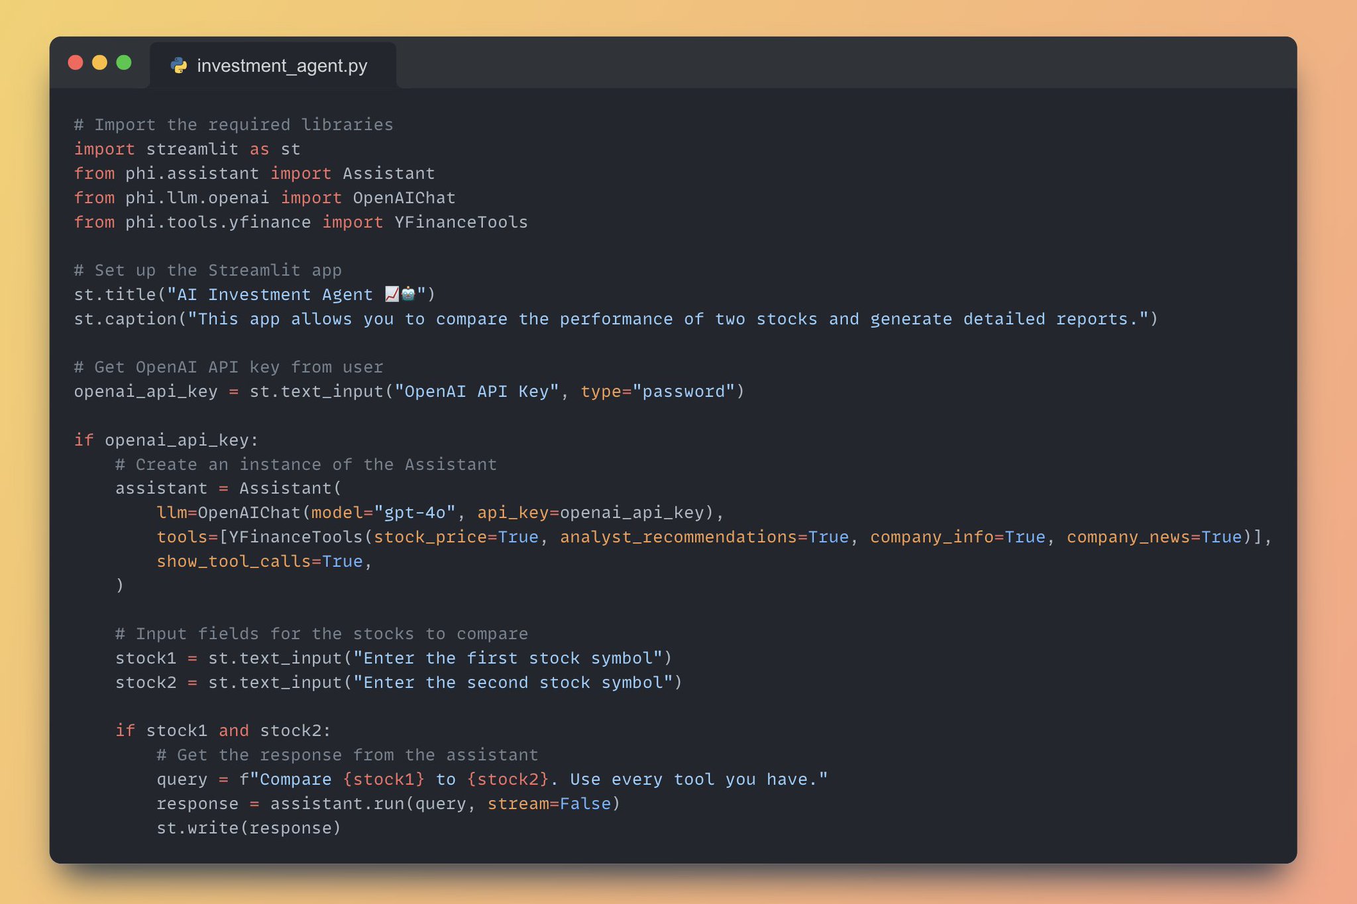Click the "Enter the first stock symbol" string
Viewport: 1357px width, 904px height.
coord(508,658)
